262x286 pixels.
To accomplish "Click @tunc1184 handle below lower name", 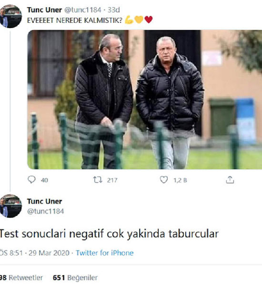I will [46, 211].
